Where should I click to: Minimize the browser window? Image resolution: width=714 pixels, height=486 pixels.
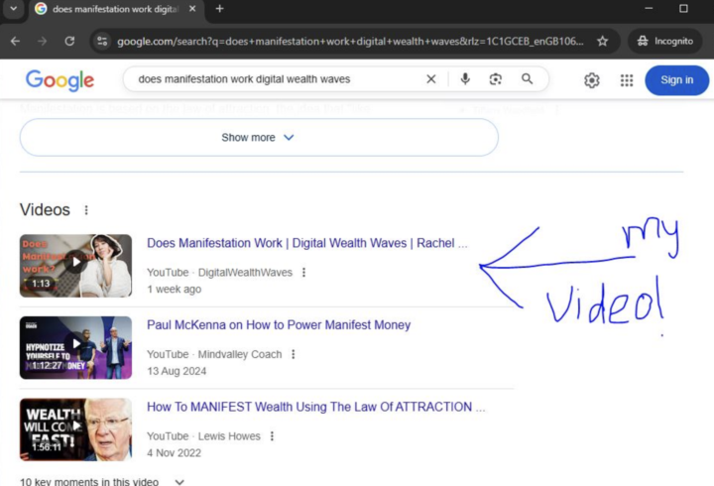coord(649,9)
